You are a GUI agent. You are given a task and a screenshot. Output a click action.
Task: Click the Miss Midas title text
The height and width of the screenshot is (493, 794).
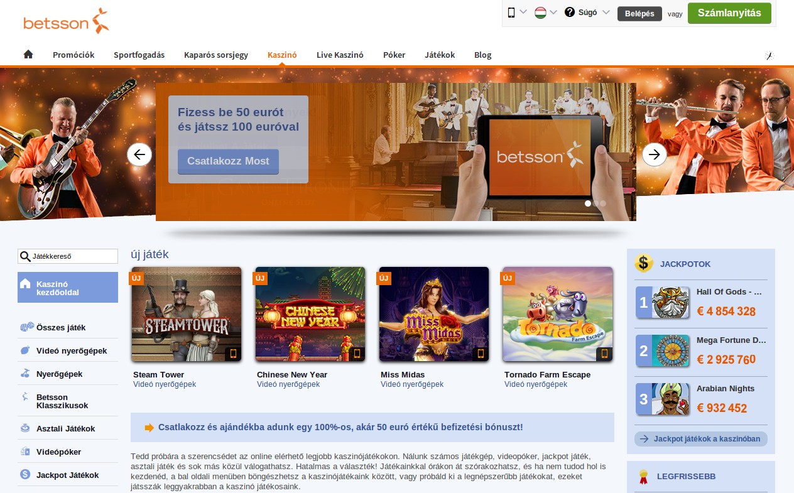403,375
